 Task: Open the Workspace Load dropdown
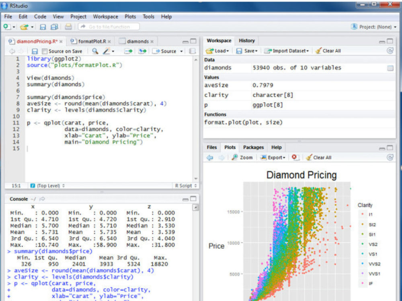click(217, 51)
